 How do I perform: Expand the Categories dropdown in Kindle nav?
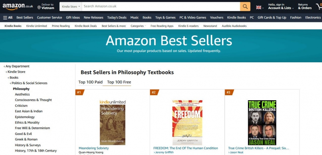[138, 26]
